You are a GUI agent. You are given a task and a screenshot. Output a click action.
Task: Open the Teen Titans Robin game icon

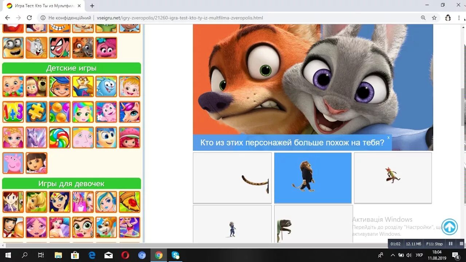tap(60, 48)
